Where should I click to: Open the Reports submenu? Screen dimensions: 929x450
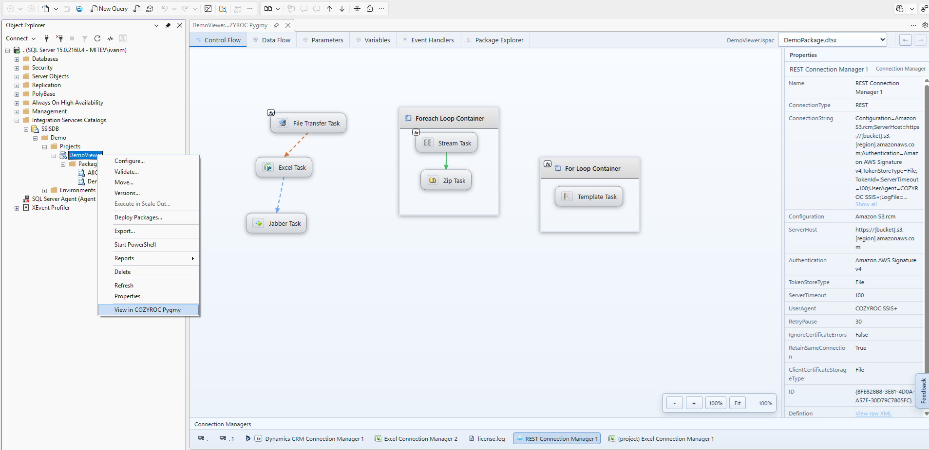pos(148,258)
